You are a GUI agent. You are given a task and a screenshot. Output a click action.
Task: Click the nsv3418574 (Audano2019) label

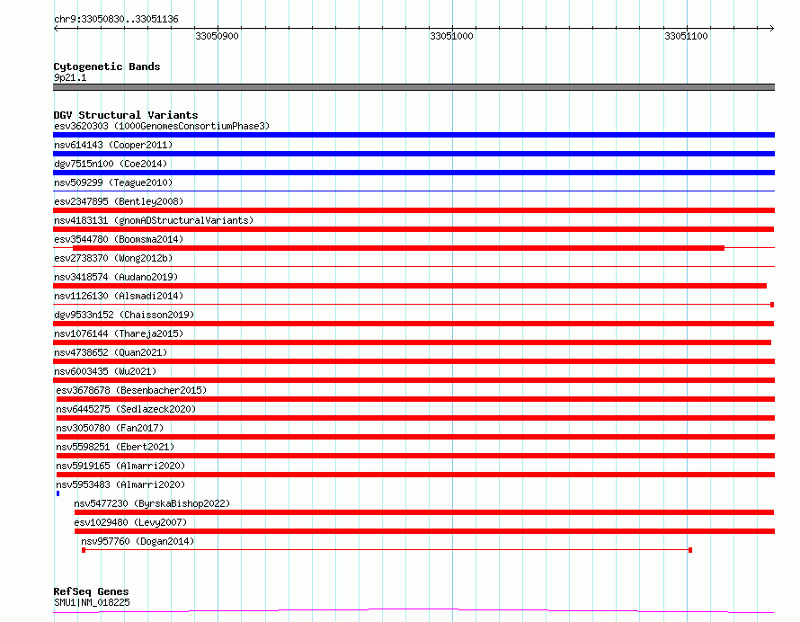pos(116,277)
